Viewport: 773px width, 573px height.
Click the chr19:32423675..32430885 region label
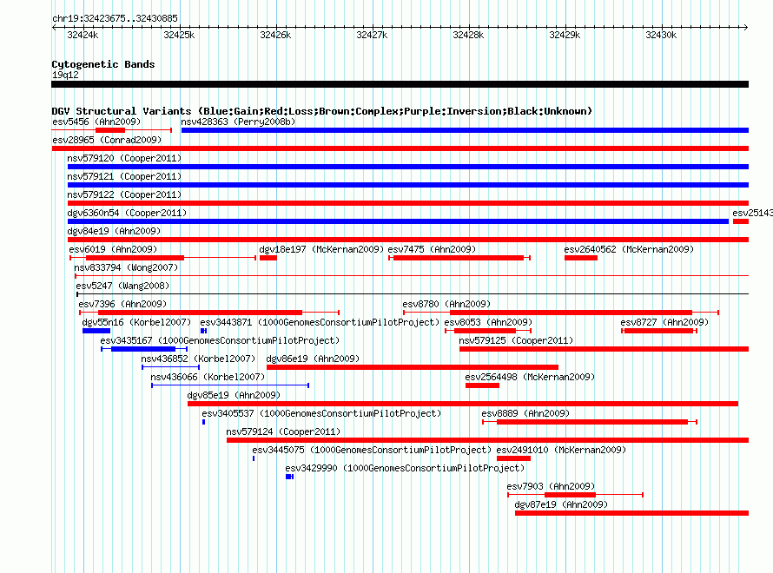click(115, 18)
